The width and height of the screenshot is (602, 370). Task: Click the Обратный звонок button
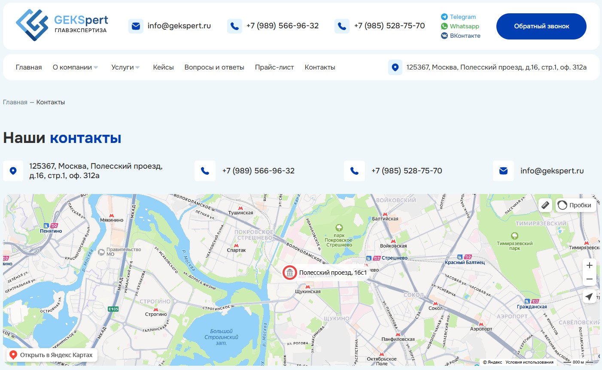click(541, 26)
